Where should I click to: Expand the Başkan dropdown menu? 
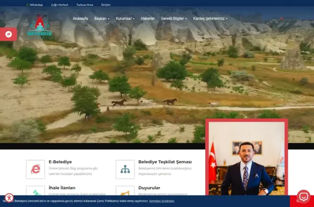click(102, 18)
